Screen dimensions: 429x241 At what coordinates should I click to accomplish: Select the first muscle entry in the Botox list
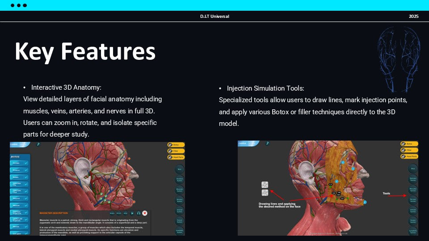[x=19, y=163]
